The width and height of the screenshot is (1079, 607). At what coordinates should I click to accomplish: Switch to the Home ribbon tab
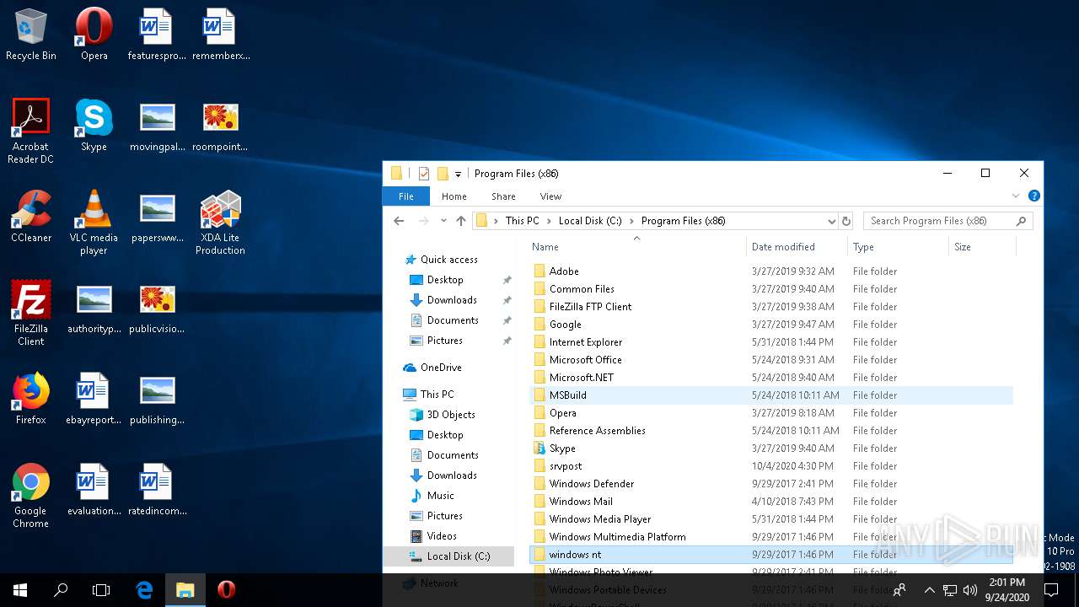tap(454, 196)
